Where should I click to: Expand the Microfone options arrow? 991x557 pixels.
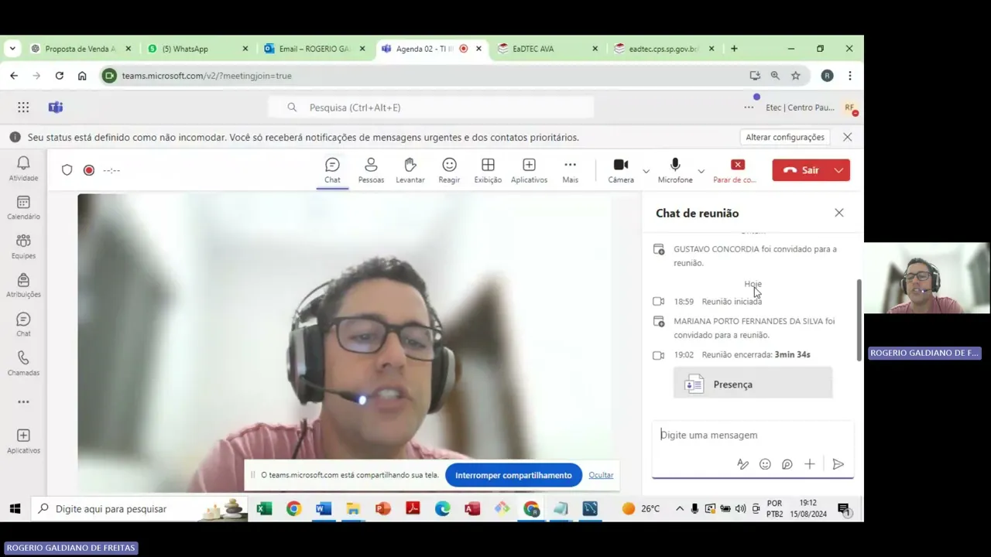point(701,170)
